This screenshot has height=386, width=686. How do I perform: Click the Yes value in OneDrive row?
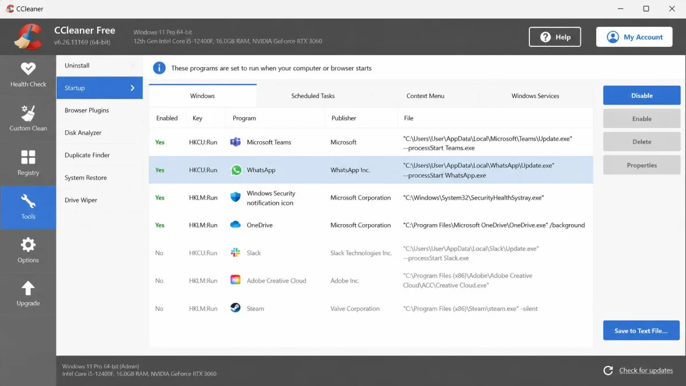coord(159,225)
